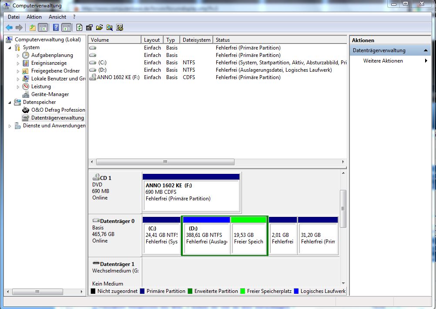Click the disk view vertical scrollbar thumb
Viewport: 436px width, 309px height.
(x=343, y=209)
